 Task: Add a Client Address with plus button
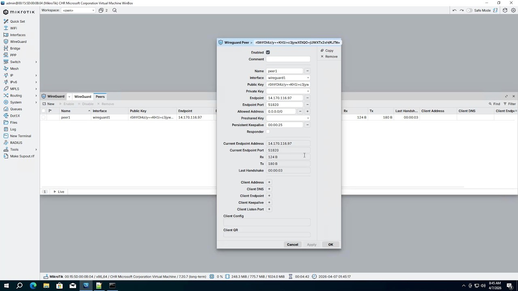(269, 182)
